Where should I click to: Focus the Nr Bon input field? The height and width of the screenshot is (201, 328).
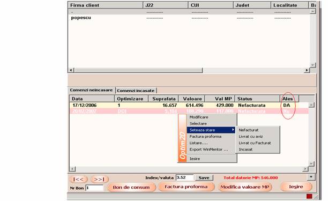[94, 188]
